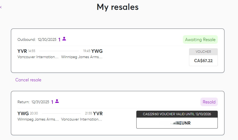Select the Resold status badge

[209, 102]
